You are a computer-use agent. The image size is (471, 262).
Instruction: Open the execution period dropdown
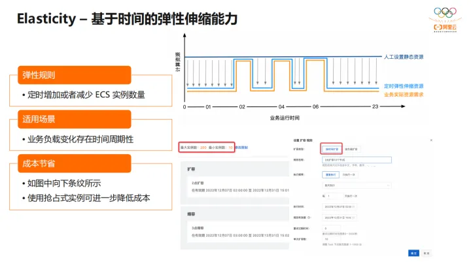[x=357, y=186]
